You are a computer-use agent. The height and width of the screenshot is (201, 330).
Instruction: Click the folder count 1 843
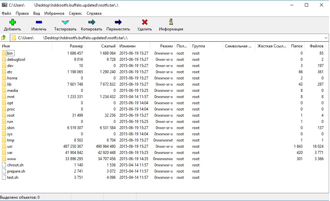pos(298,146)
